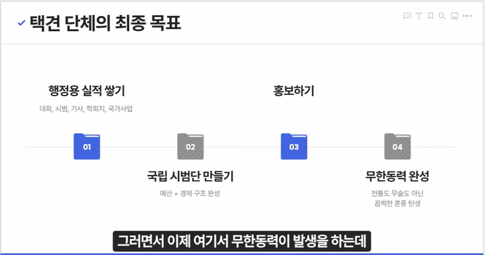Click the blue progress bar at bottom
The image size is (485, 255).
pos(242,254)
